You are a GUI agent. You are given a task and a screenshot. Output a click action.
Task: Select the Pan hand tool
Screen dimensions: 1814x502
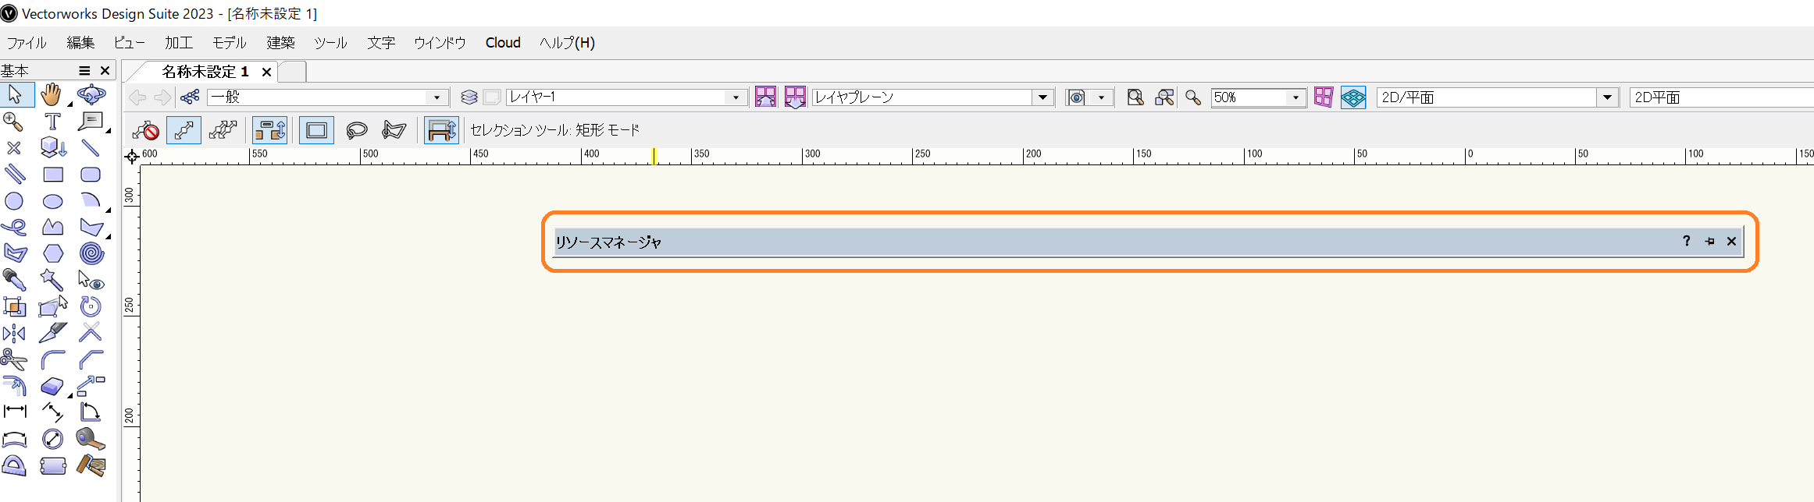(52, 95)
